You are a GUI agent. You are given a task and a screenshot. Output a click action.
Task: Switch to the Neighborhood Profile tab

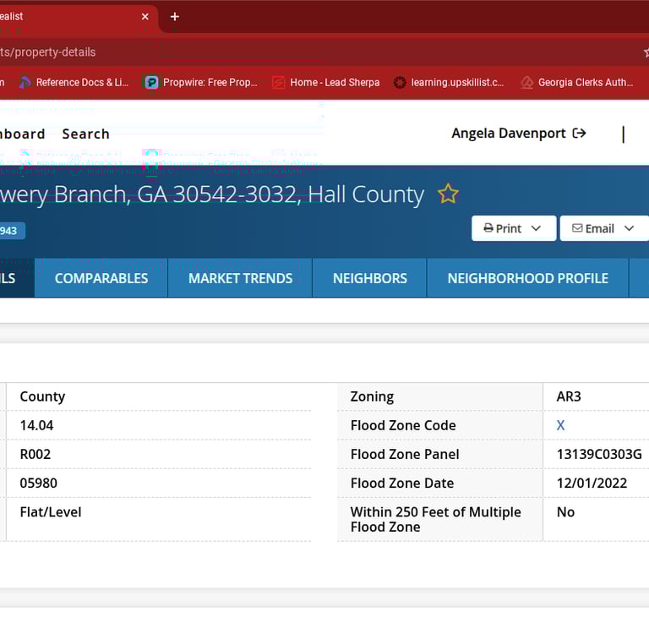coord(527,278)
